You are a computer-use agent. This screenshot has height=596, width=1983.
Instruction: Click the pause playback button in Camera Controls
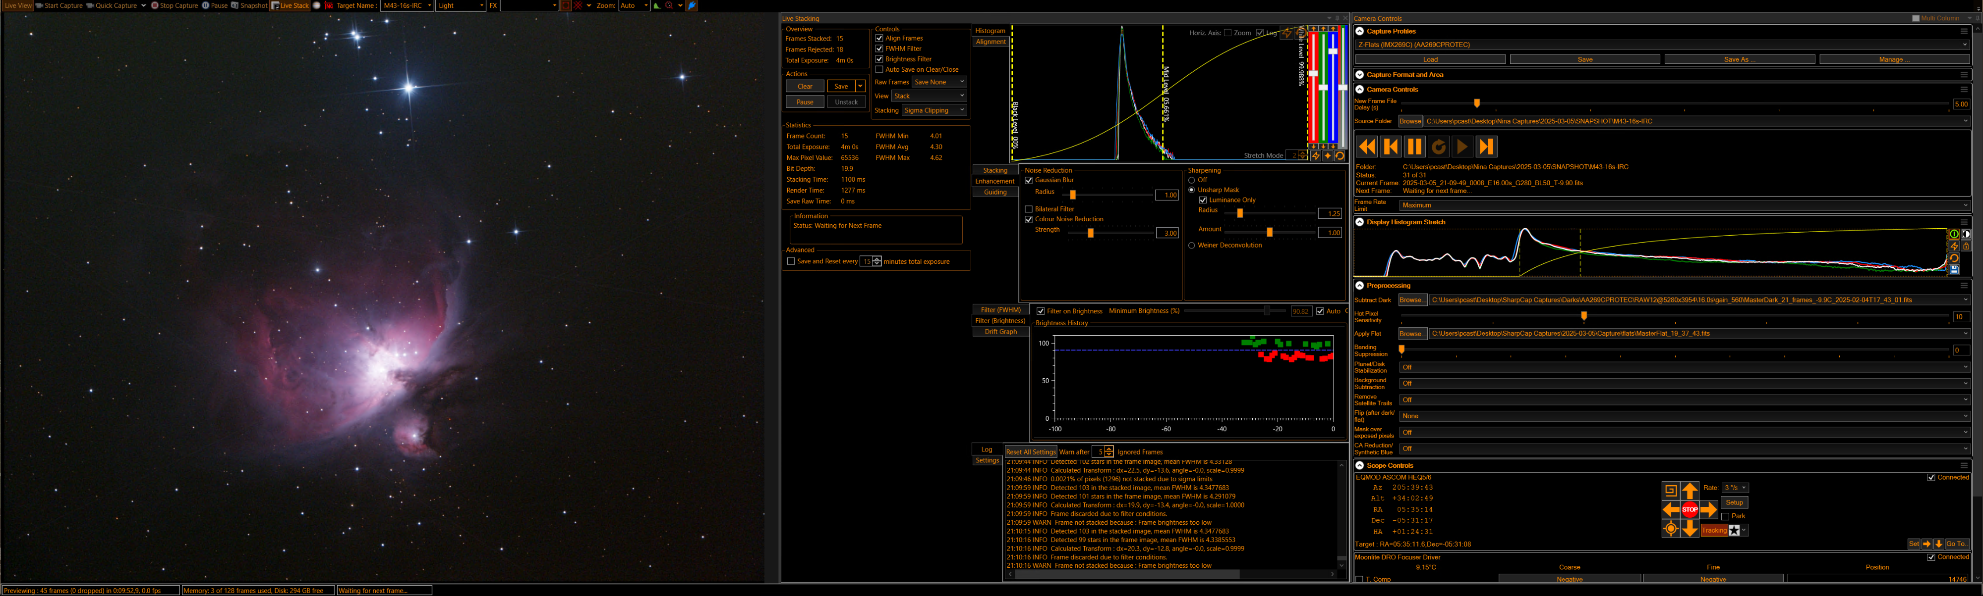click(x=1414, y=146)
